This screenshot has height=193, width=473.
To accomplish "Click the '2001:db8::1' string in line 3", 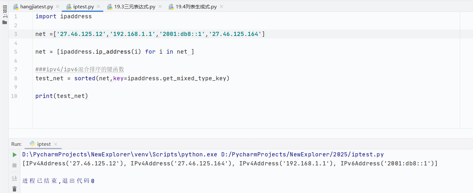I will coord(182,34).
